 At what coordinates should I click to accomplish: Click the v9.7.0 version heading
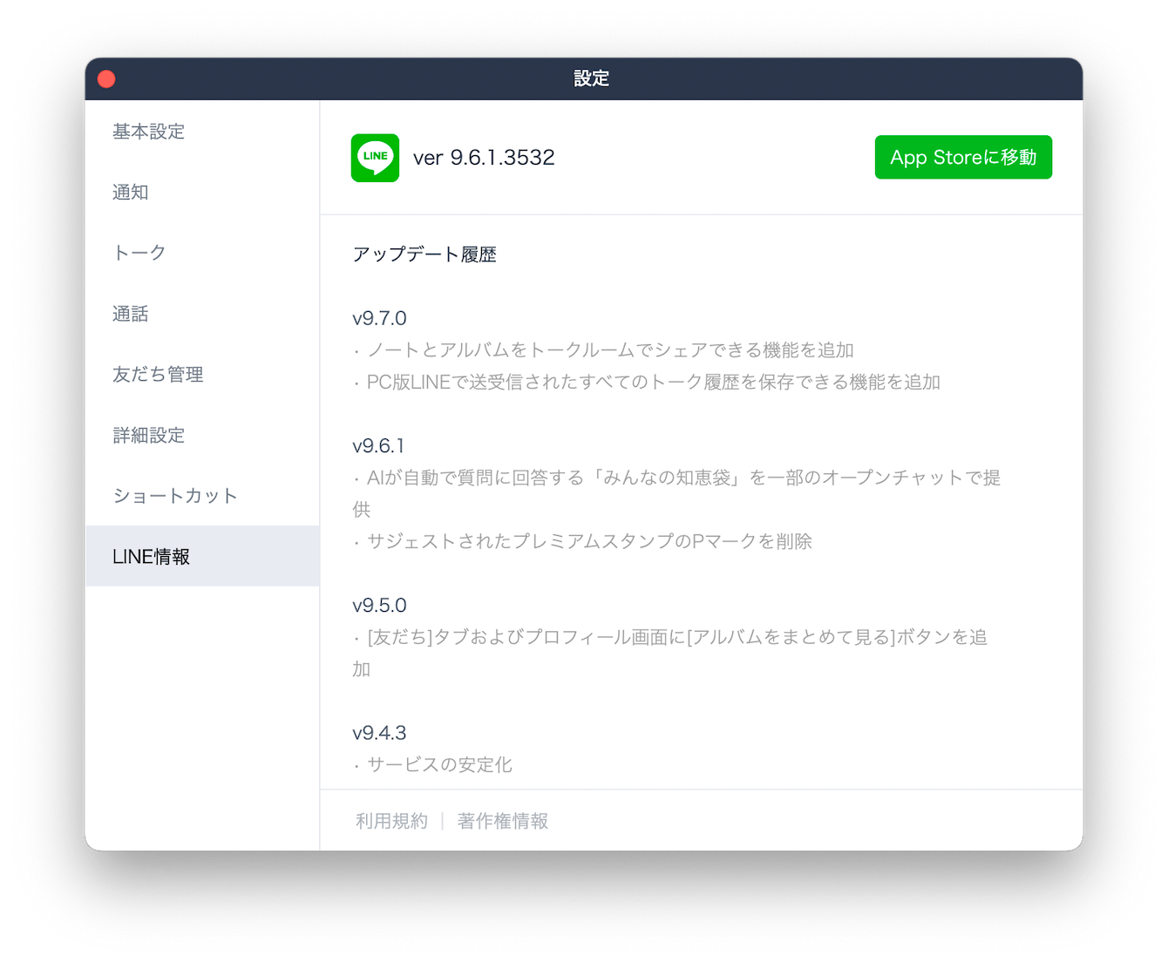pos(379,318)
